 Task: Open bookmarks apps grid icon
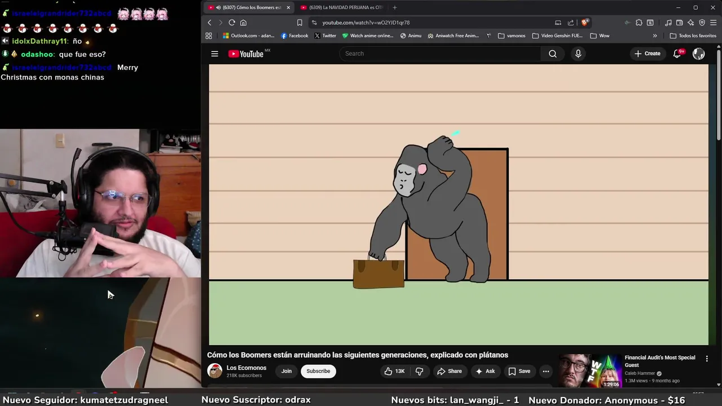coord(209,36)
